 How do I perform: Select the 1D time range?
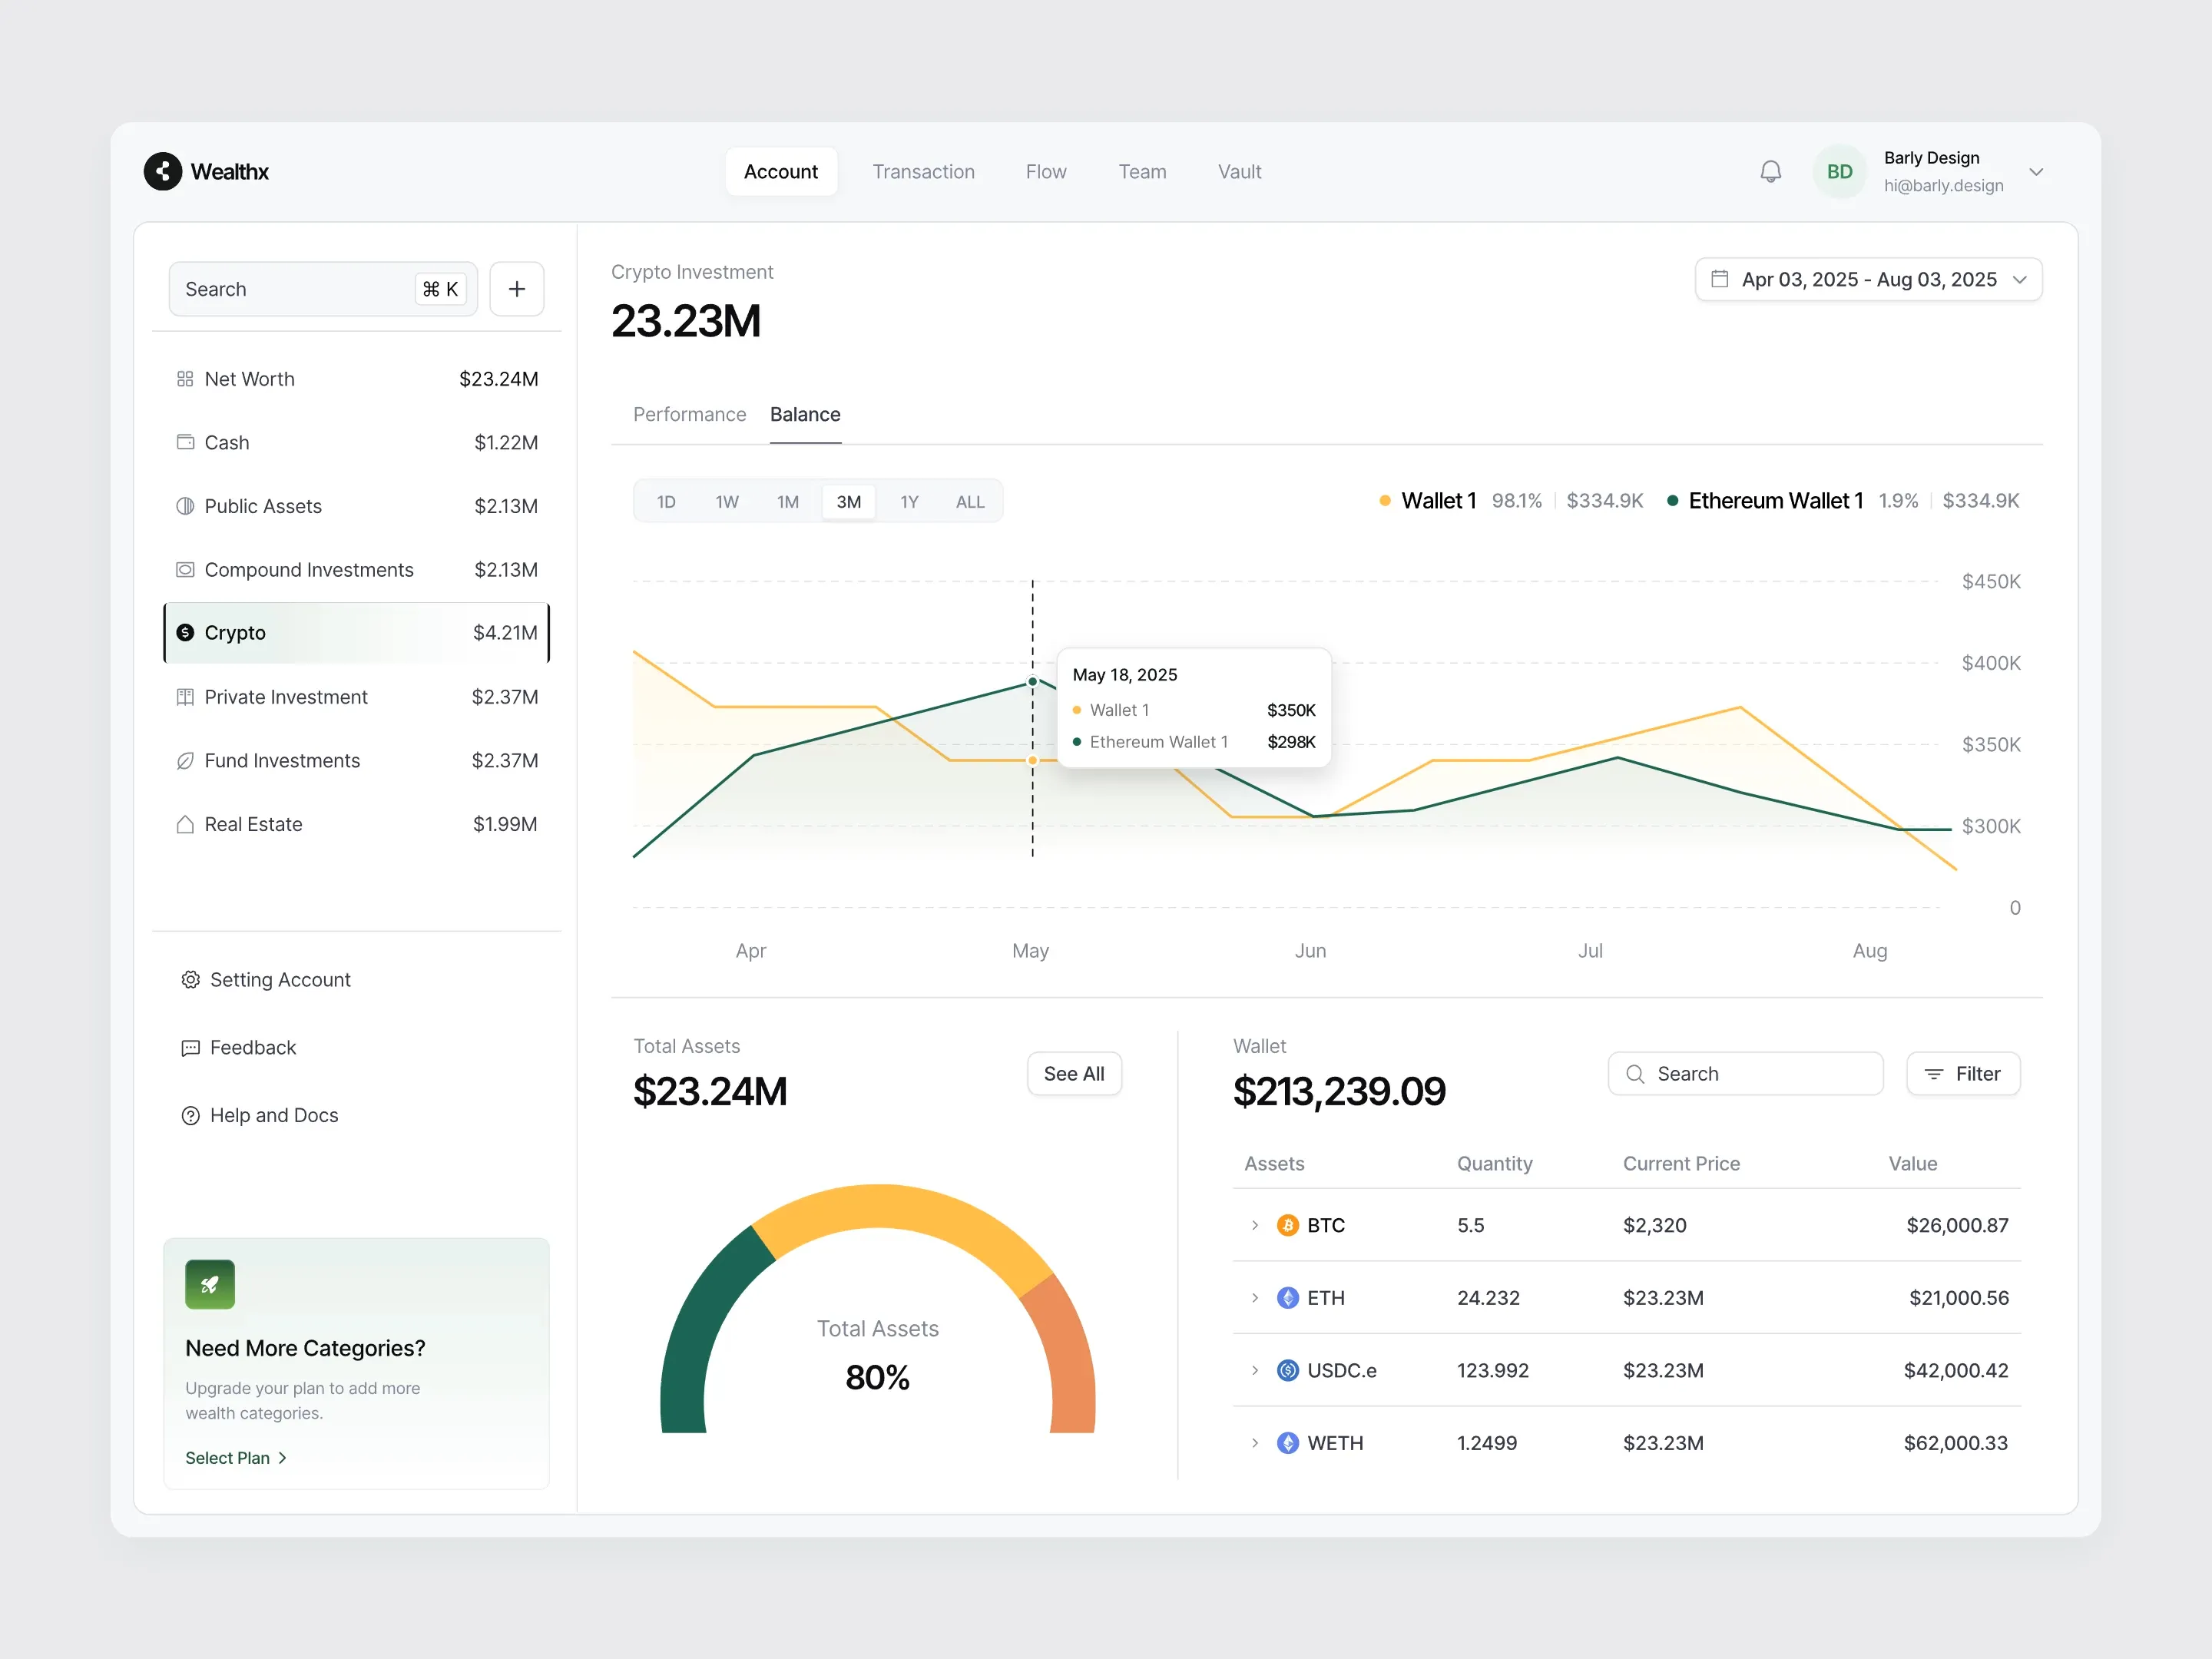(x=666, y=502)
